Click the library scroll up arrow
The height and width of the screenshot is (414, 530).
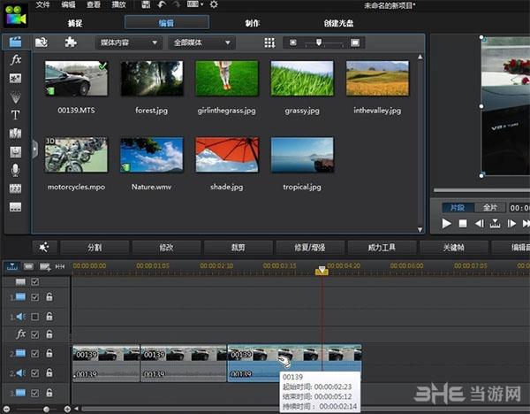click(420, 57)
